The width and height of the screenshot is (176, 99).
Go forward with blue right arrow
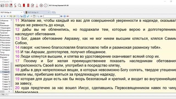point(5,16)
